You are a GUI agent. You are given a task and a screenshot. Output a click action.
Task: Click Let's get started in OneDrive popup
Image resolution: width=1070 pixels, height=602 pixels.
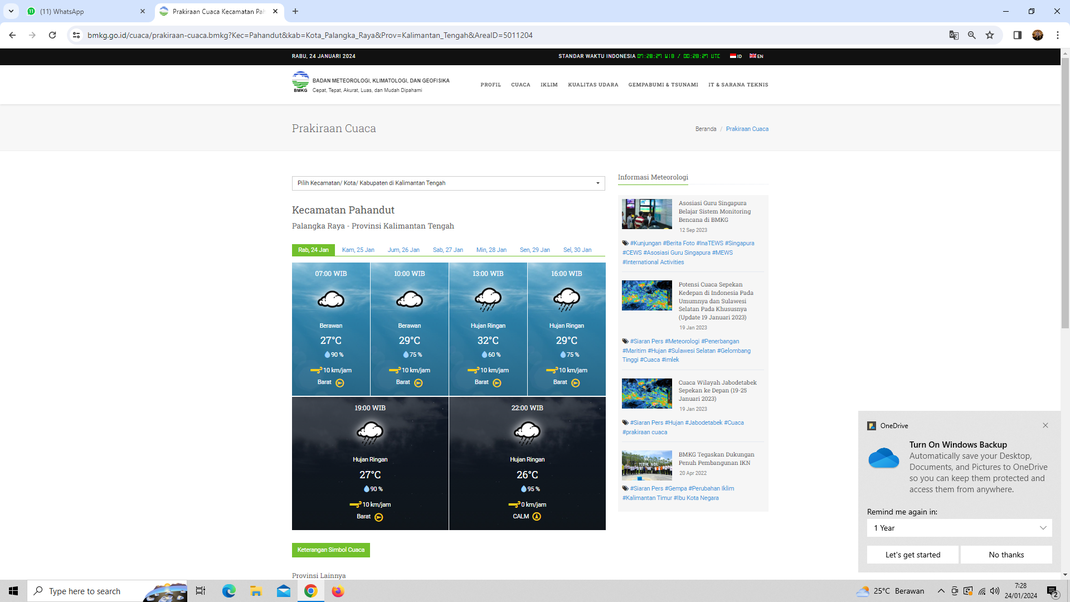click(912, 555)
